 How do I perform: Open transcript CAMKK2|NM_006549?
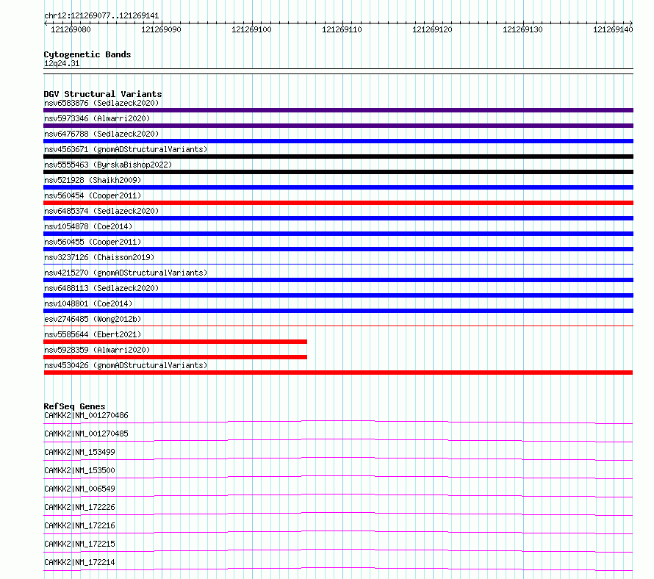[x=79, y=489]
